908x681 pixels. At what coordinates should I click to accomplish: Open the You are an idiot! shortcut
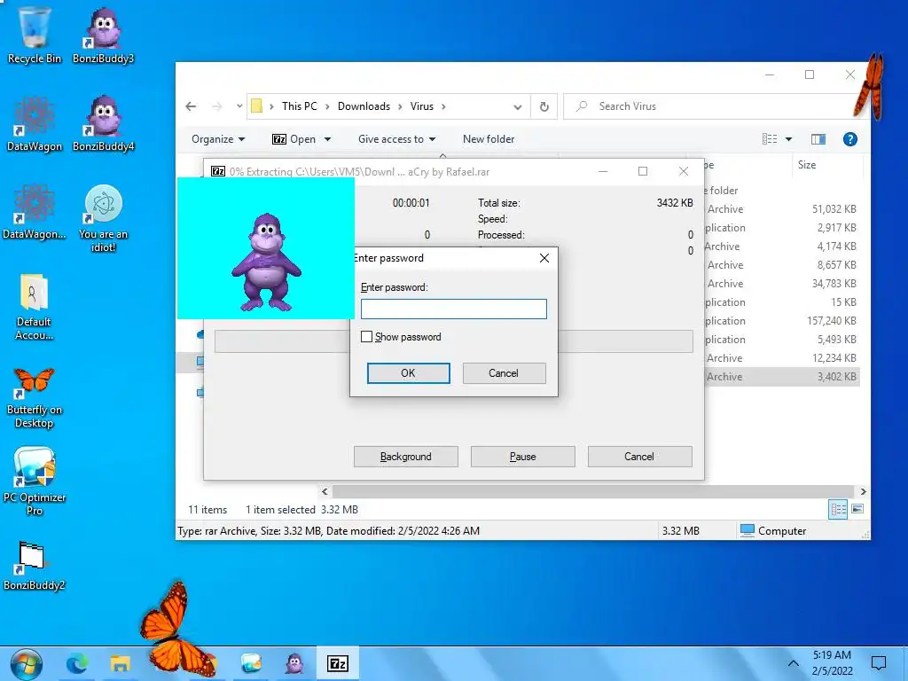tap(104, 218)
